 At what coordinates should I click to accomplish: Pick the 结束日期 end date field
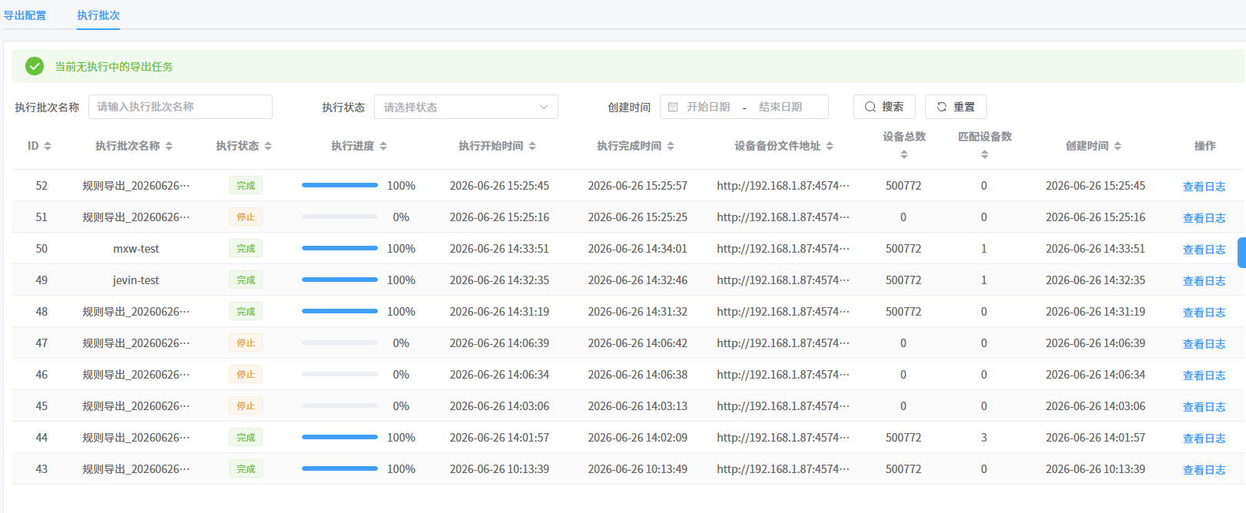780,107
